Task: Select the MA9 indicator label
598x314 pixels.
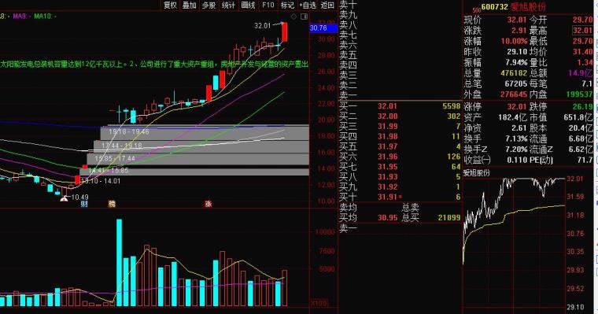Action: click(x=21, y=17)
